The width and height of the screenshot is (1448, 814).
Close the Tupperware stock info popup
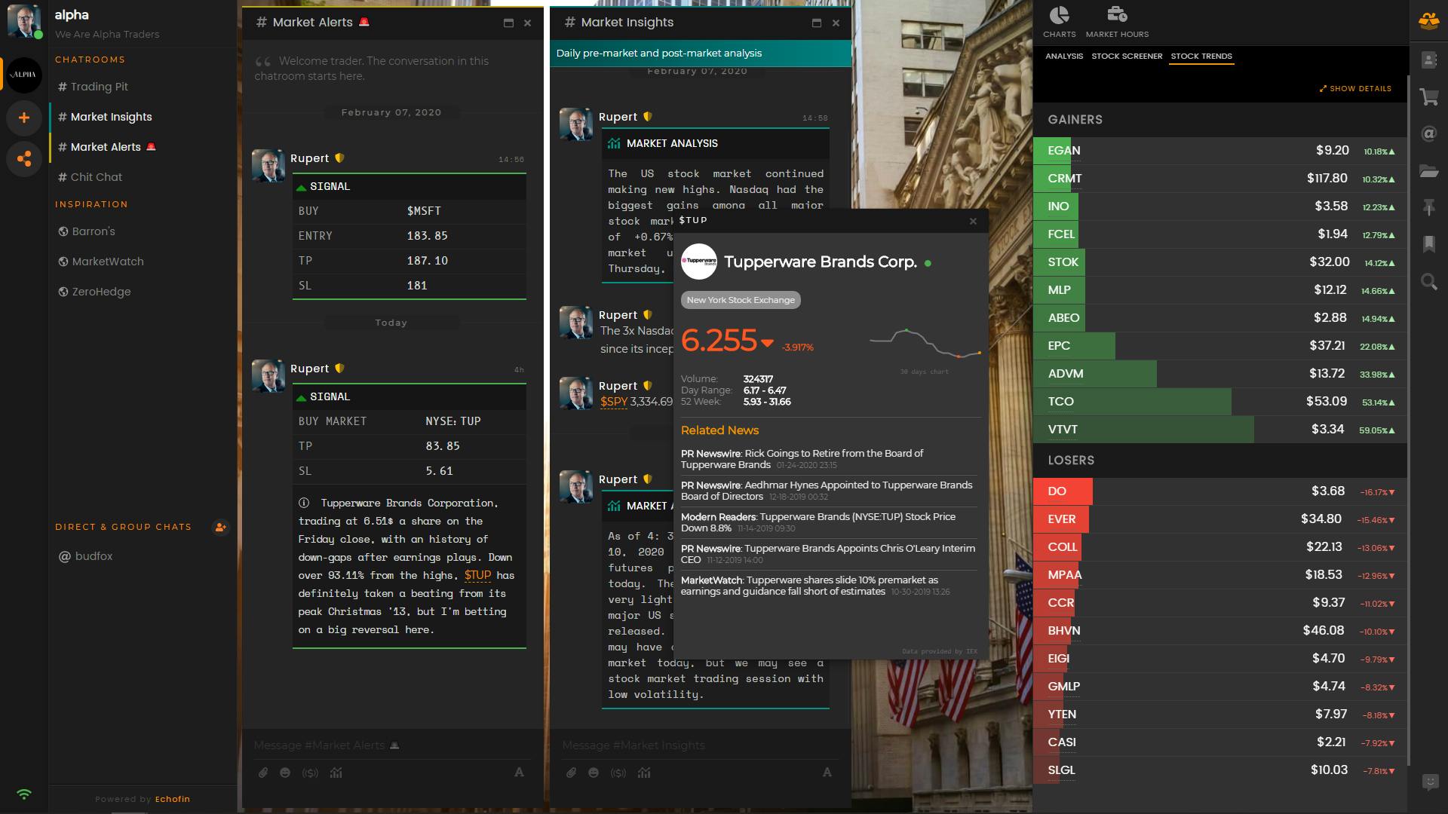coord(973,222)
